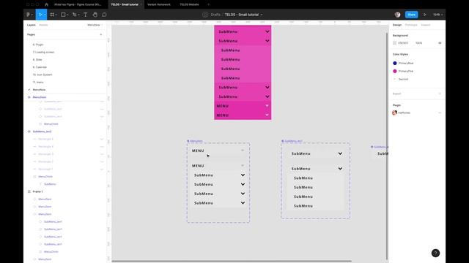Open the '8. Slide' page
The image size is (469, 263).
point(37,60)
